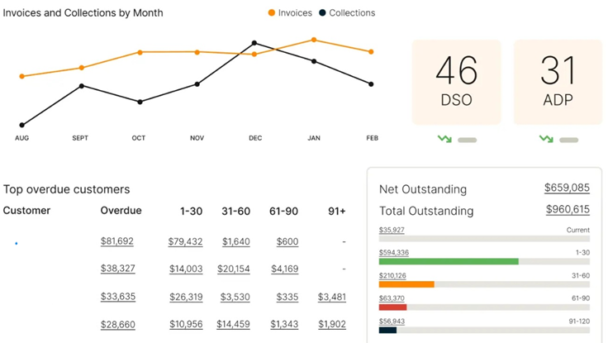Open 61-90 amount $335
608x343 pixels.
287,298
